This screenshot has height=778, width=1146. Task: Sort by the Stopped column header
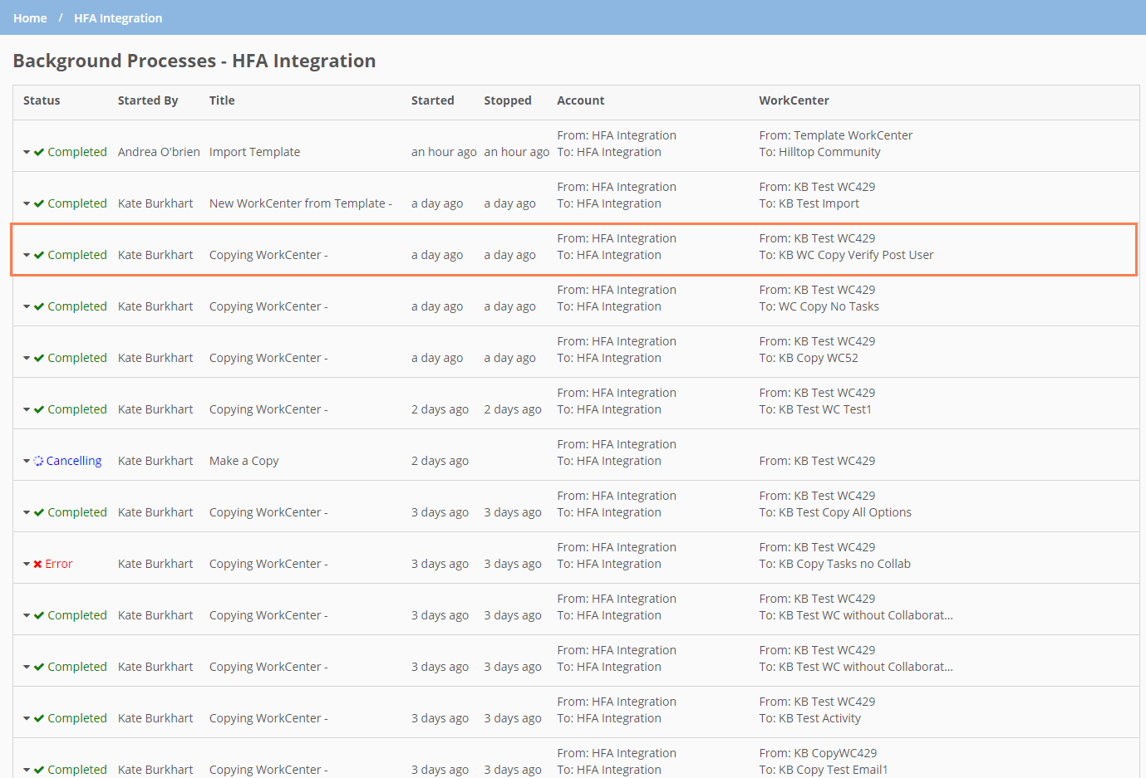(x=508, y=100)
